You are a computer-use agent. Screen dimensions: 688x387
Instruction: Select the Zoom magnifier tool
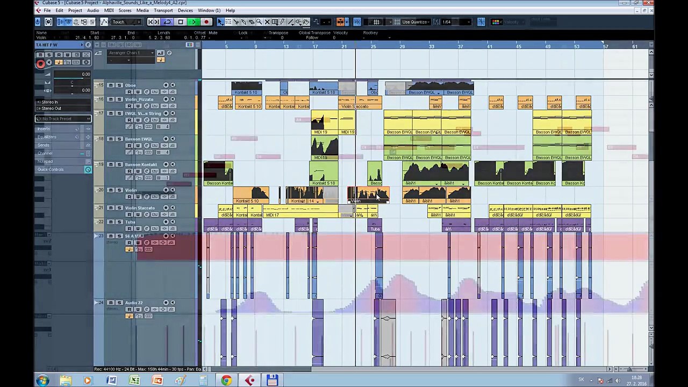(x=259, y=22)
